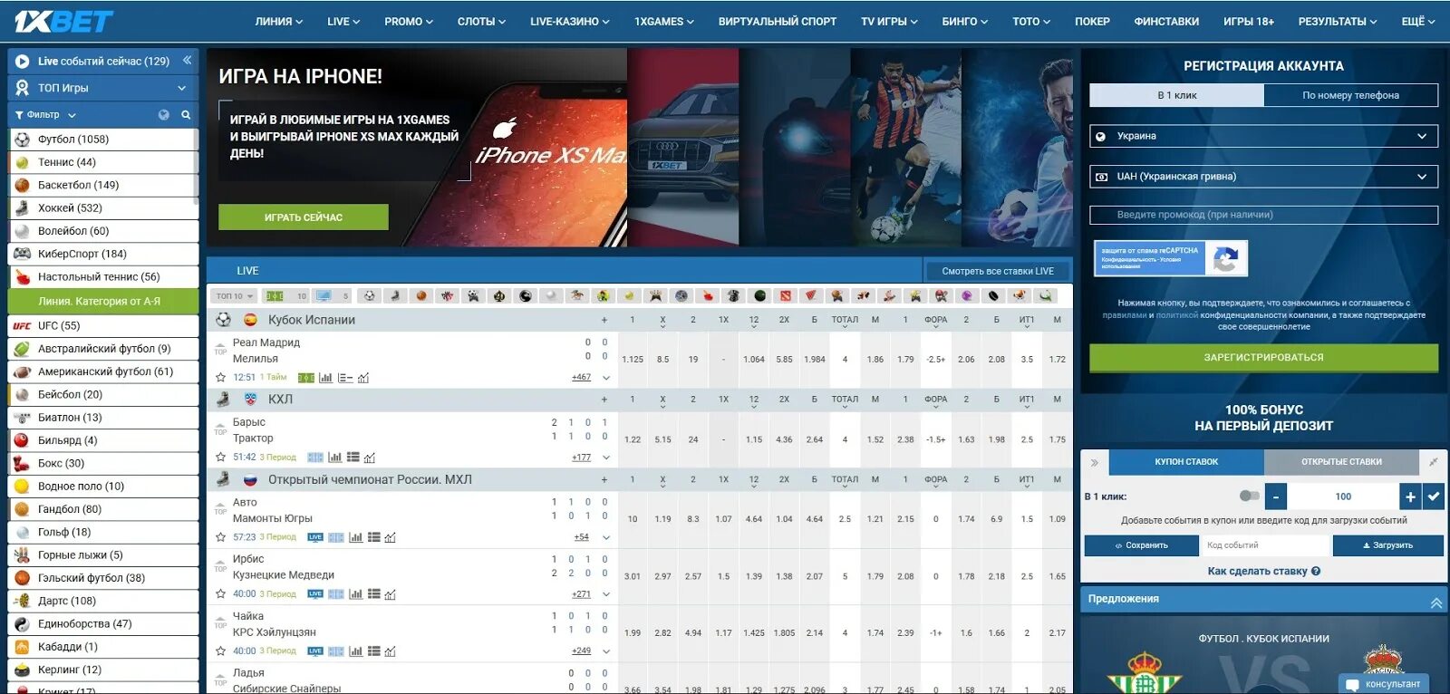Toggle the В 1 клик switch
This screenshot has width=1450, height=694.
(1249, 496)
